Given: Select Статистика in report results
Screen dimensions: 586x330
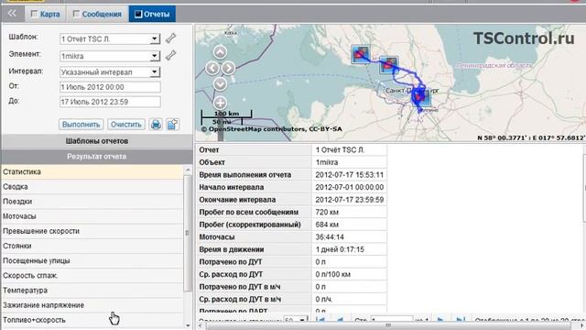Looking at the screenshot, I should pyautogui.click(x=92, y=171).
